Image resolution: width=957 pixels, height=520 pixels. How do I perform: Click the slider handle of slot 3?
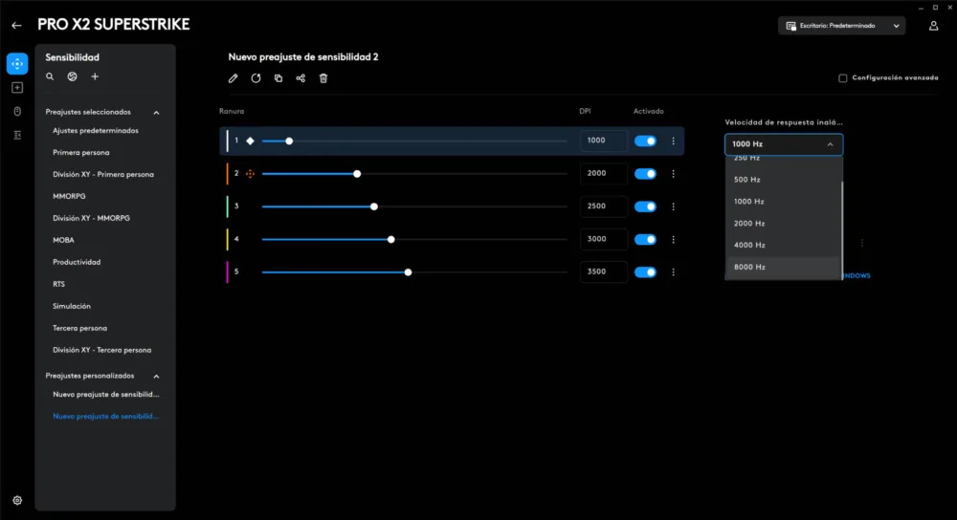[374, 206]
